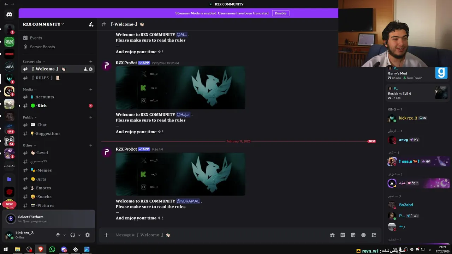The width and height of the screenshot is (452, 254).
Task: Open the Snacks channel
Action: pyautogui.click(x=58, y=197)
